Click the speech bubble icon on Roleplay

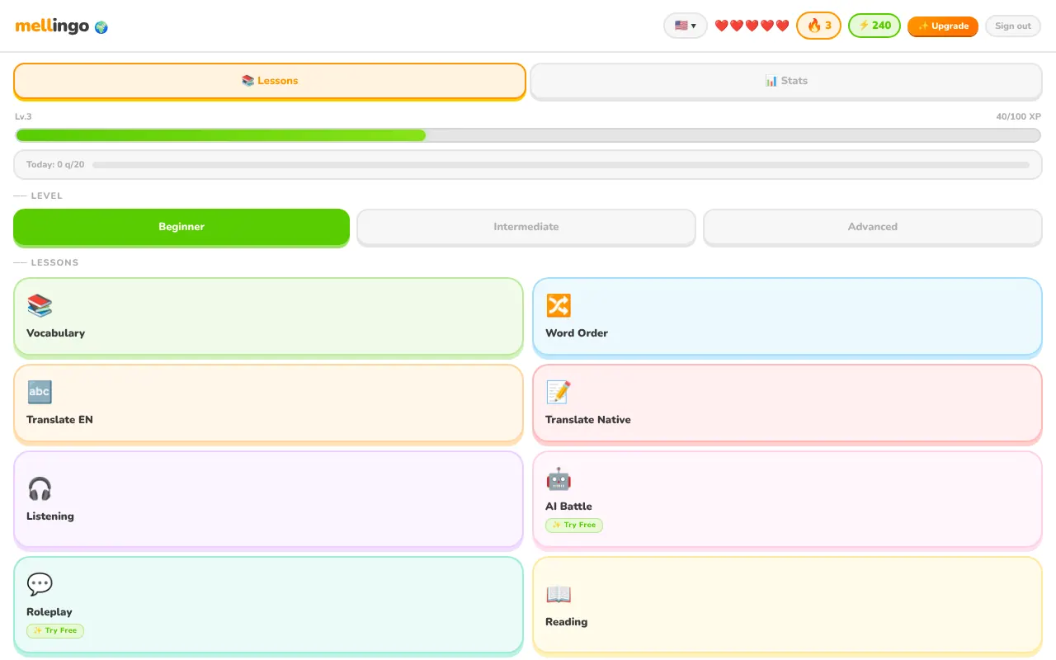point(40,584)
